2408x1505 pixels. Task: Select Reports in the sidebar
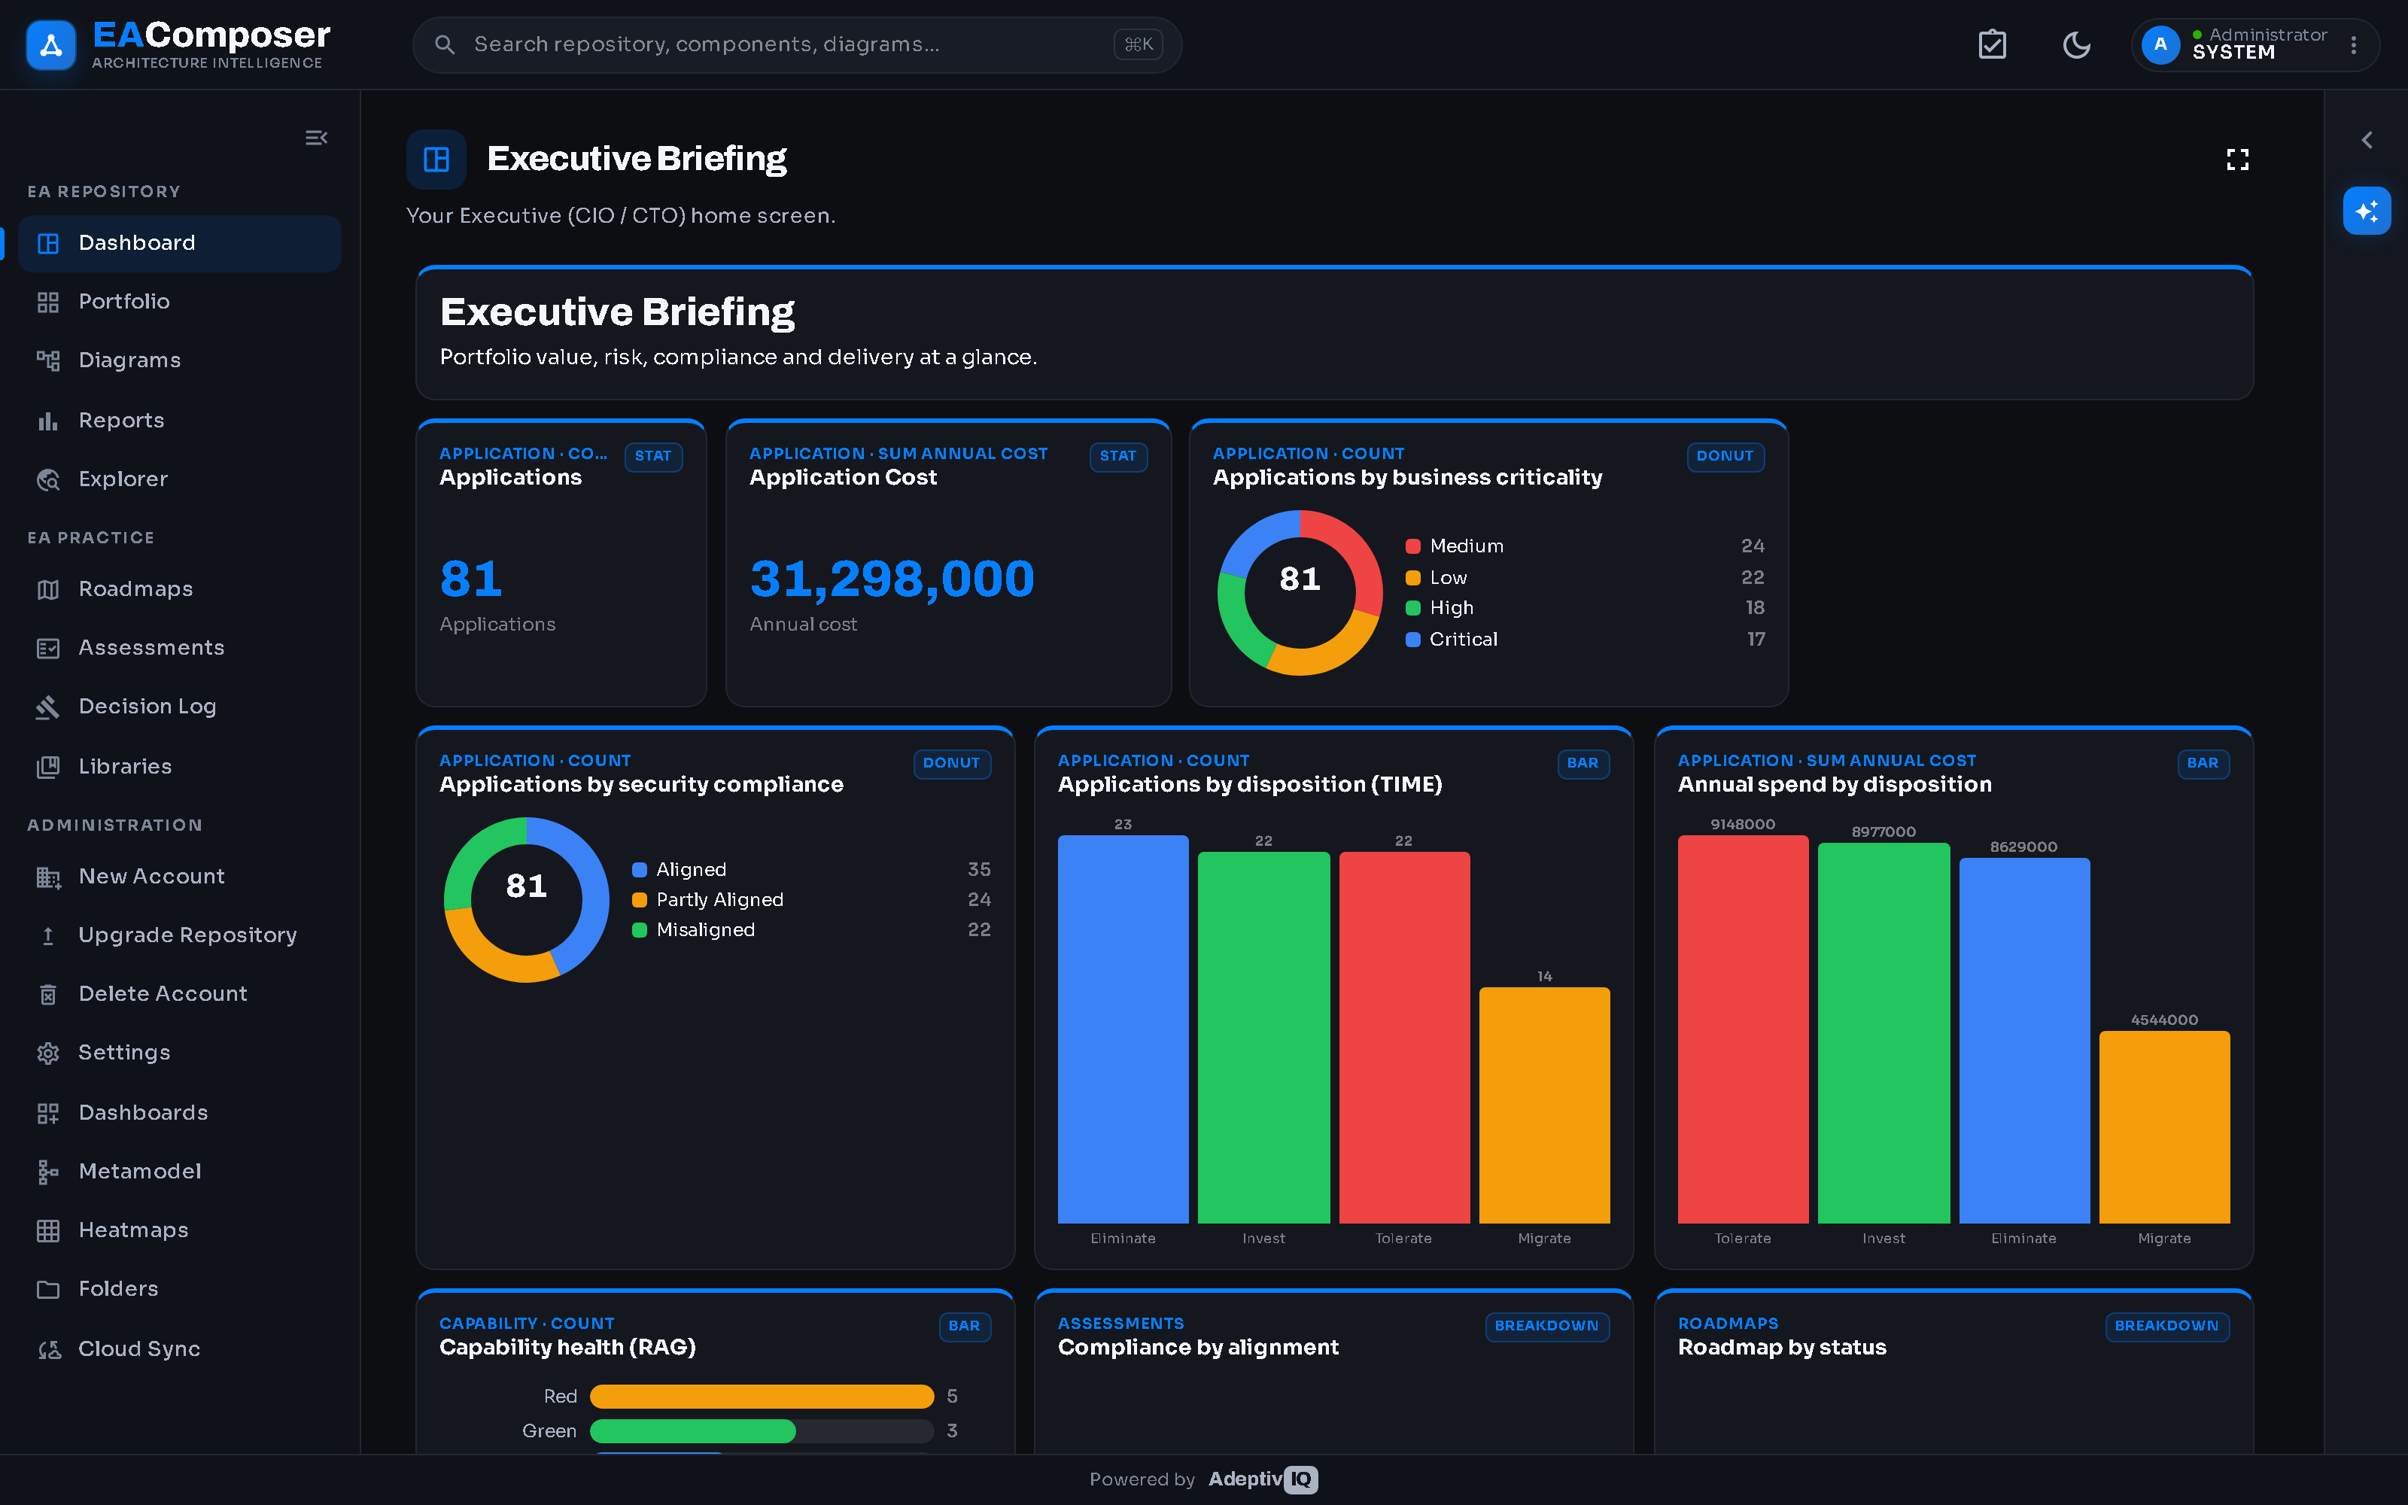[180, 420]
